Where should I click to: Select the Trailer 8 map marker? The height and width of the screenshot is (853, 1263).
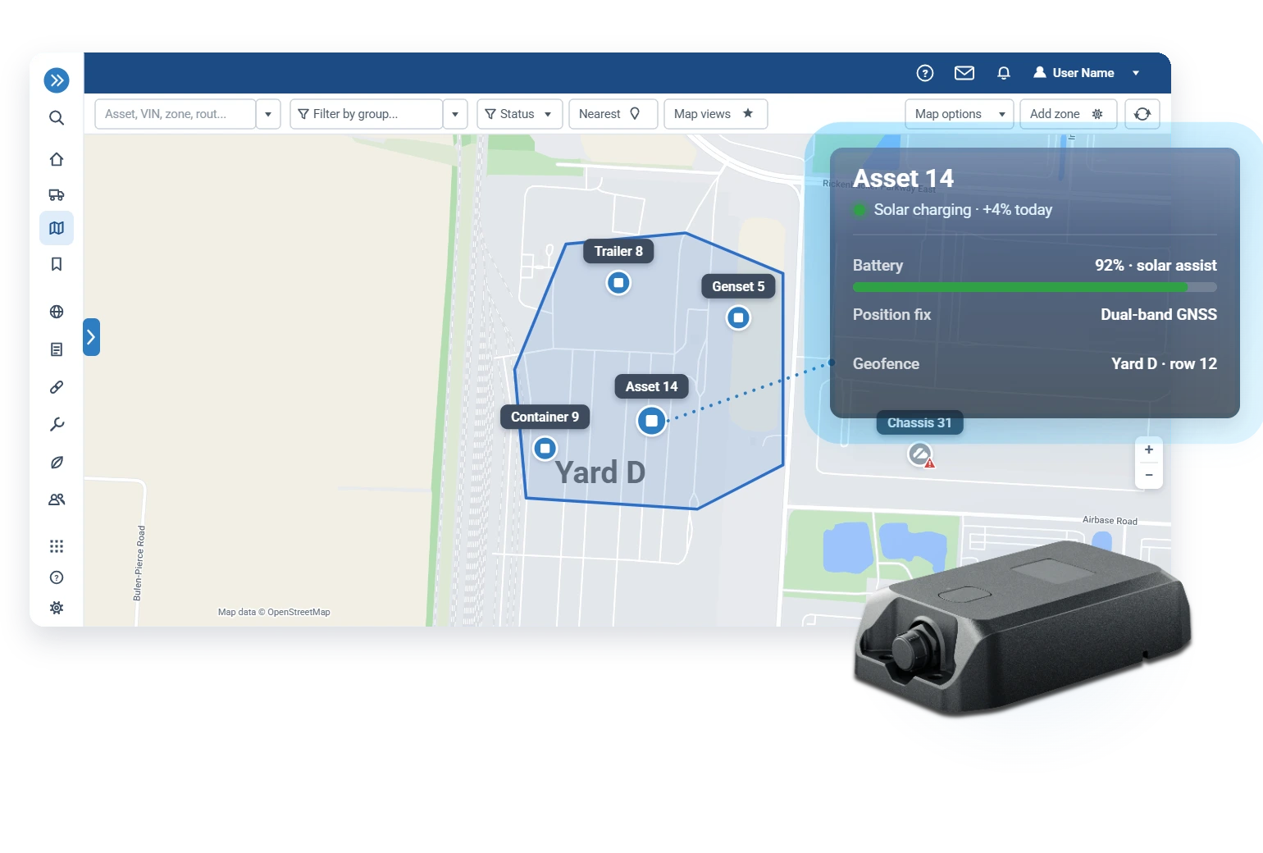618,283
